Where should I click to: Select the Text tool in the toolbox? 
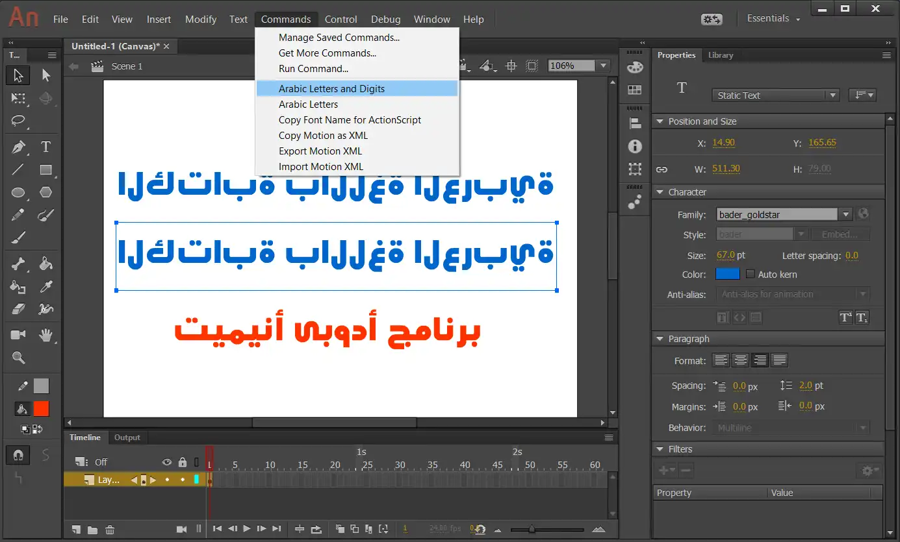tap(45, 147)
